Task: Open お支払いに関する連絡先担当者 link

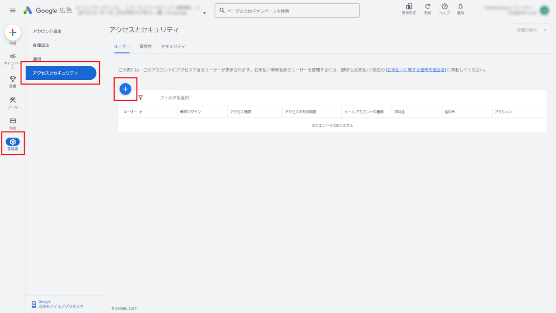Action: (416, 70)
